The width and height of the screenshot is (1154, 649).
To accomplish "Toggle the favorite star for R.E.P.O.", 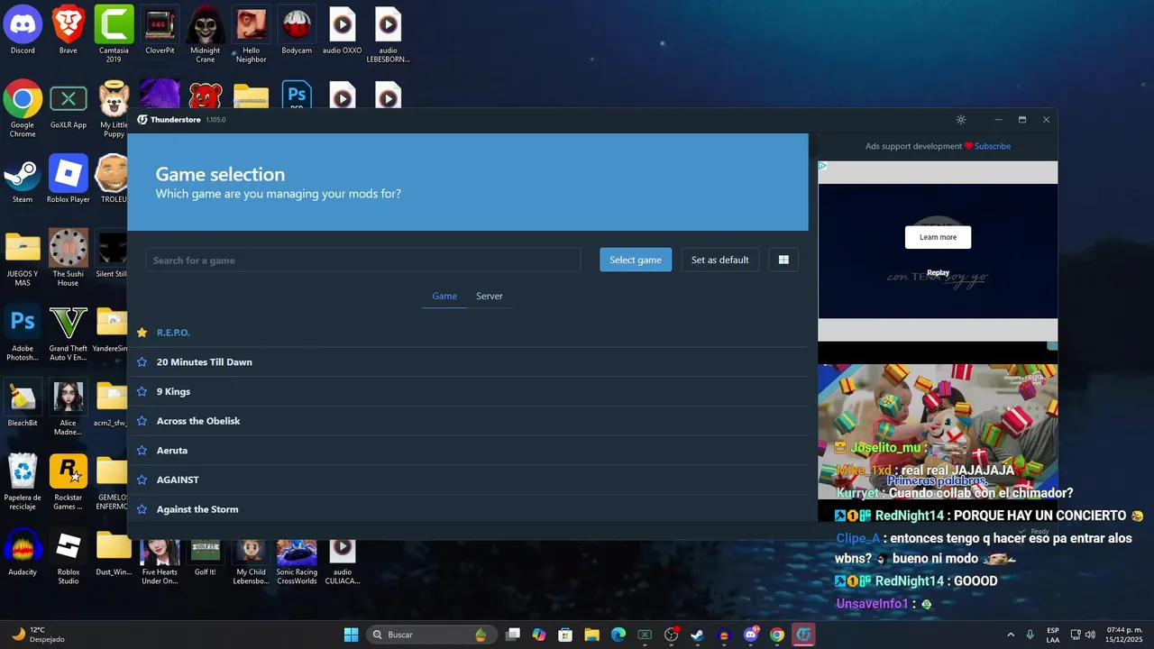I will click(142, 333).
